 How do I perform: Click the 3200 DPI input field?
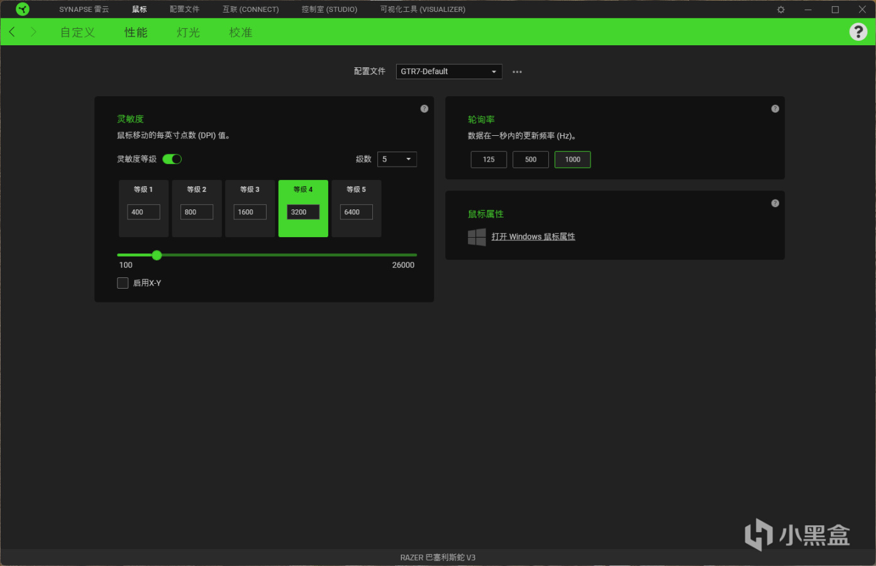[x=303, y=212]
